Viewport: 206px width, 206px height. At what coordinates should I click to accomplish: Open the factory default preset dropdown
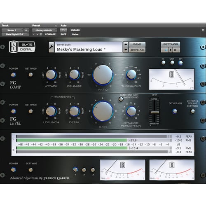[x=44, y=30]
